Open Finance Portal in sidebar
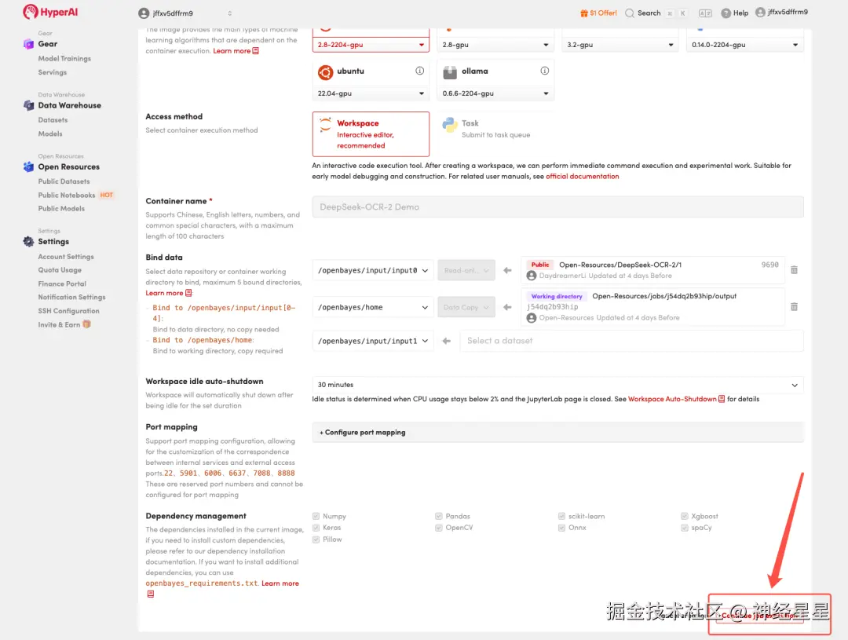The height and width of the screenshot is (640, 848). 62,283
